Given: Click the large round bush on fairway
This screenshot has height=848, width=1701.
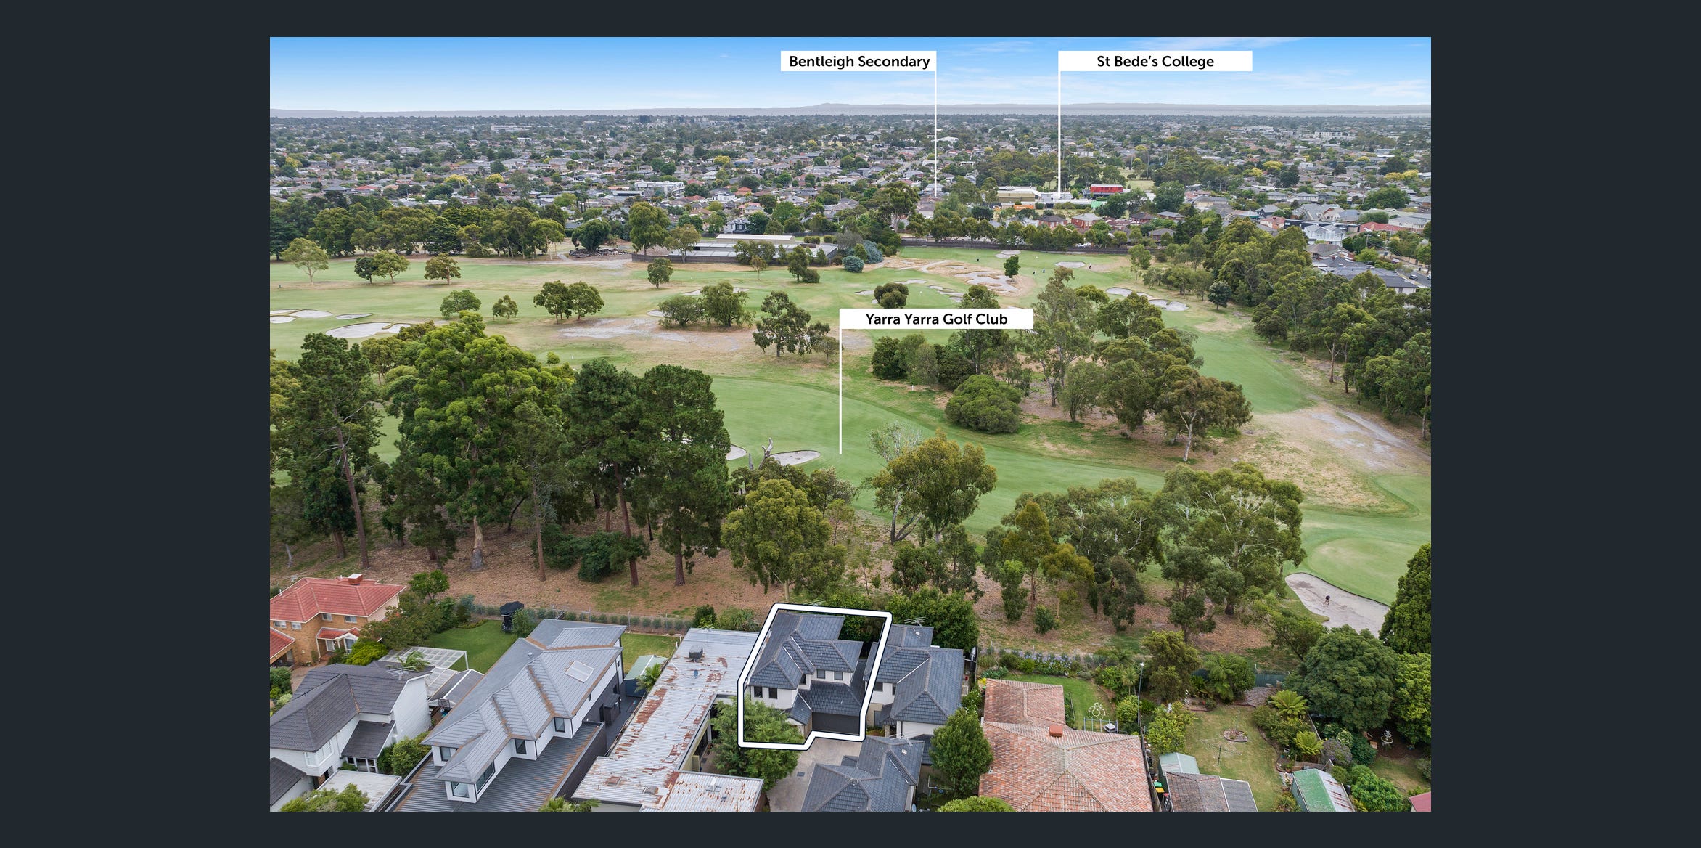Looking at the screenshot, I should pos(983,405).
